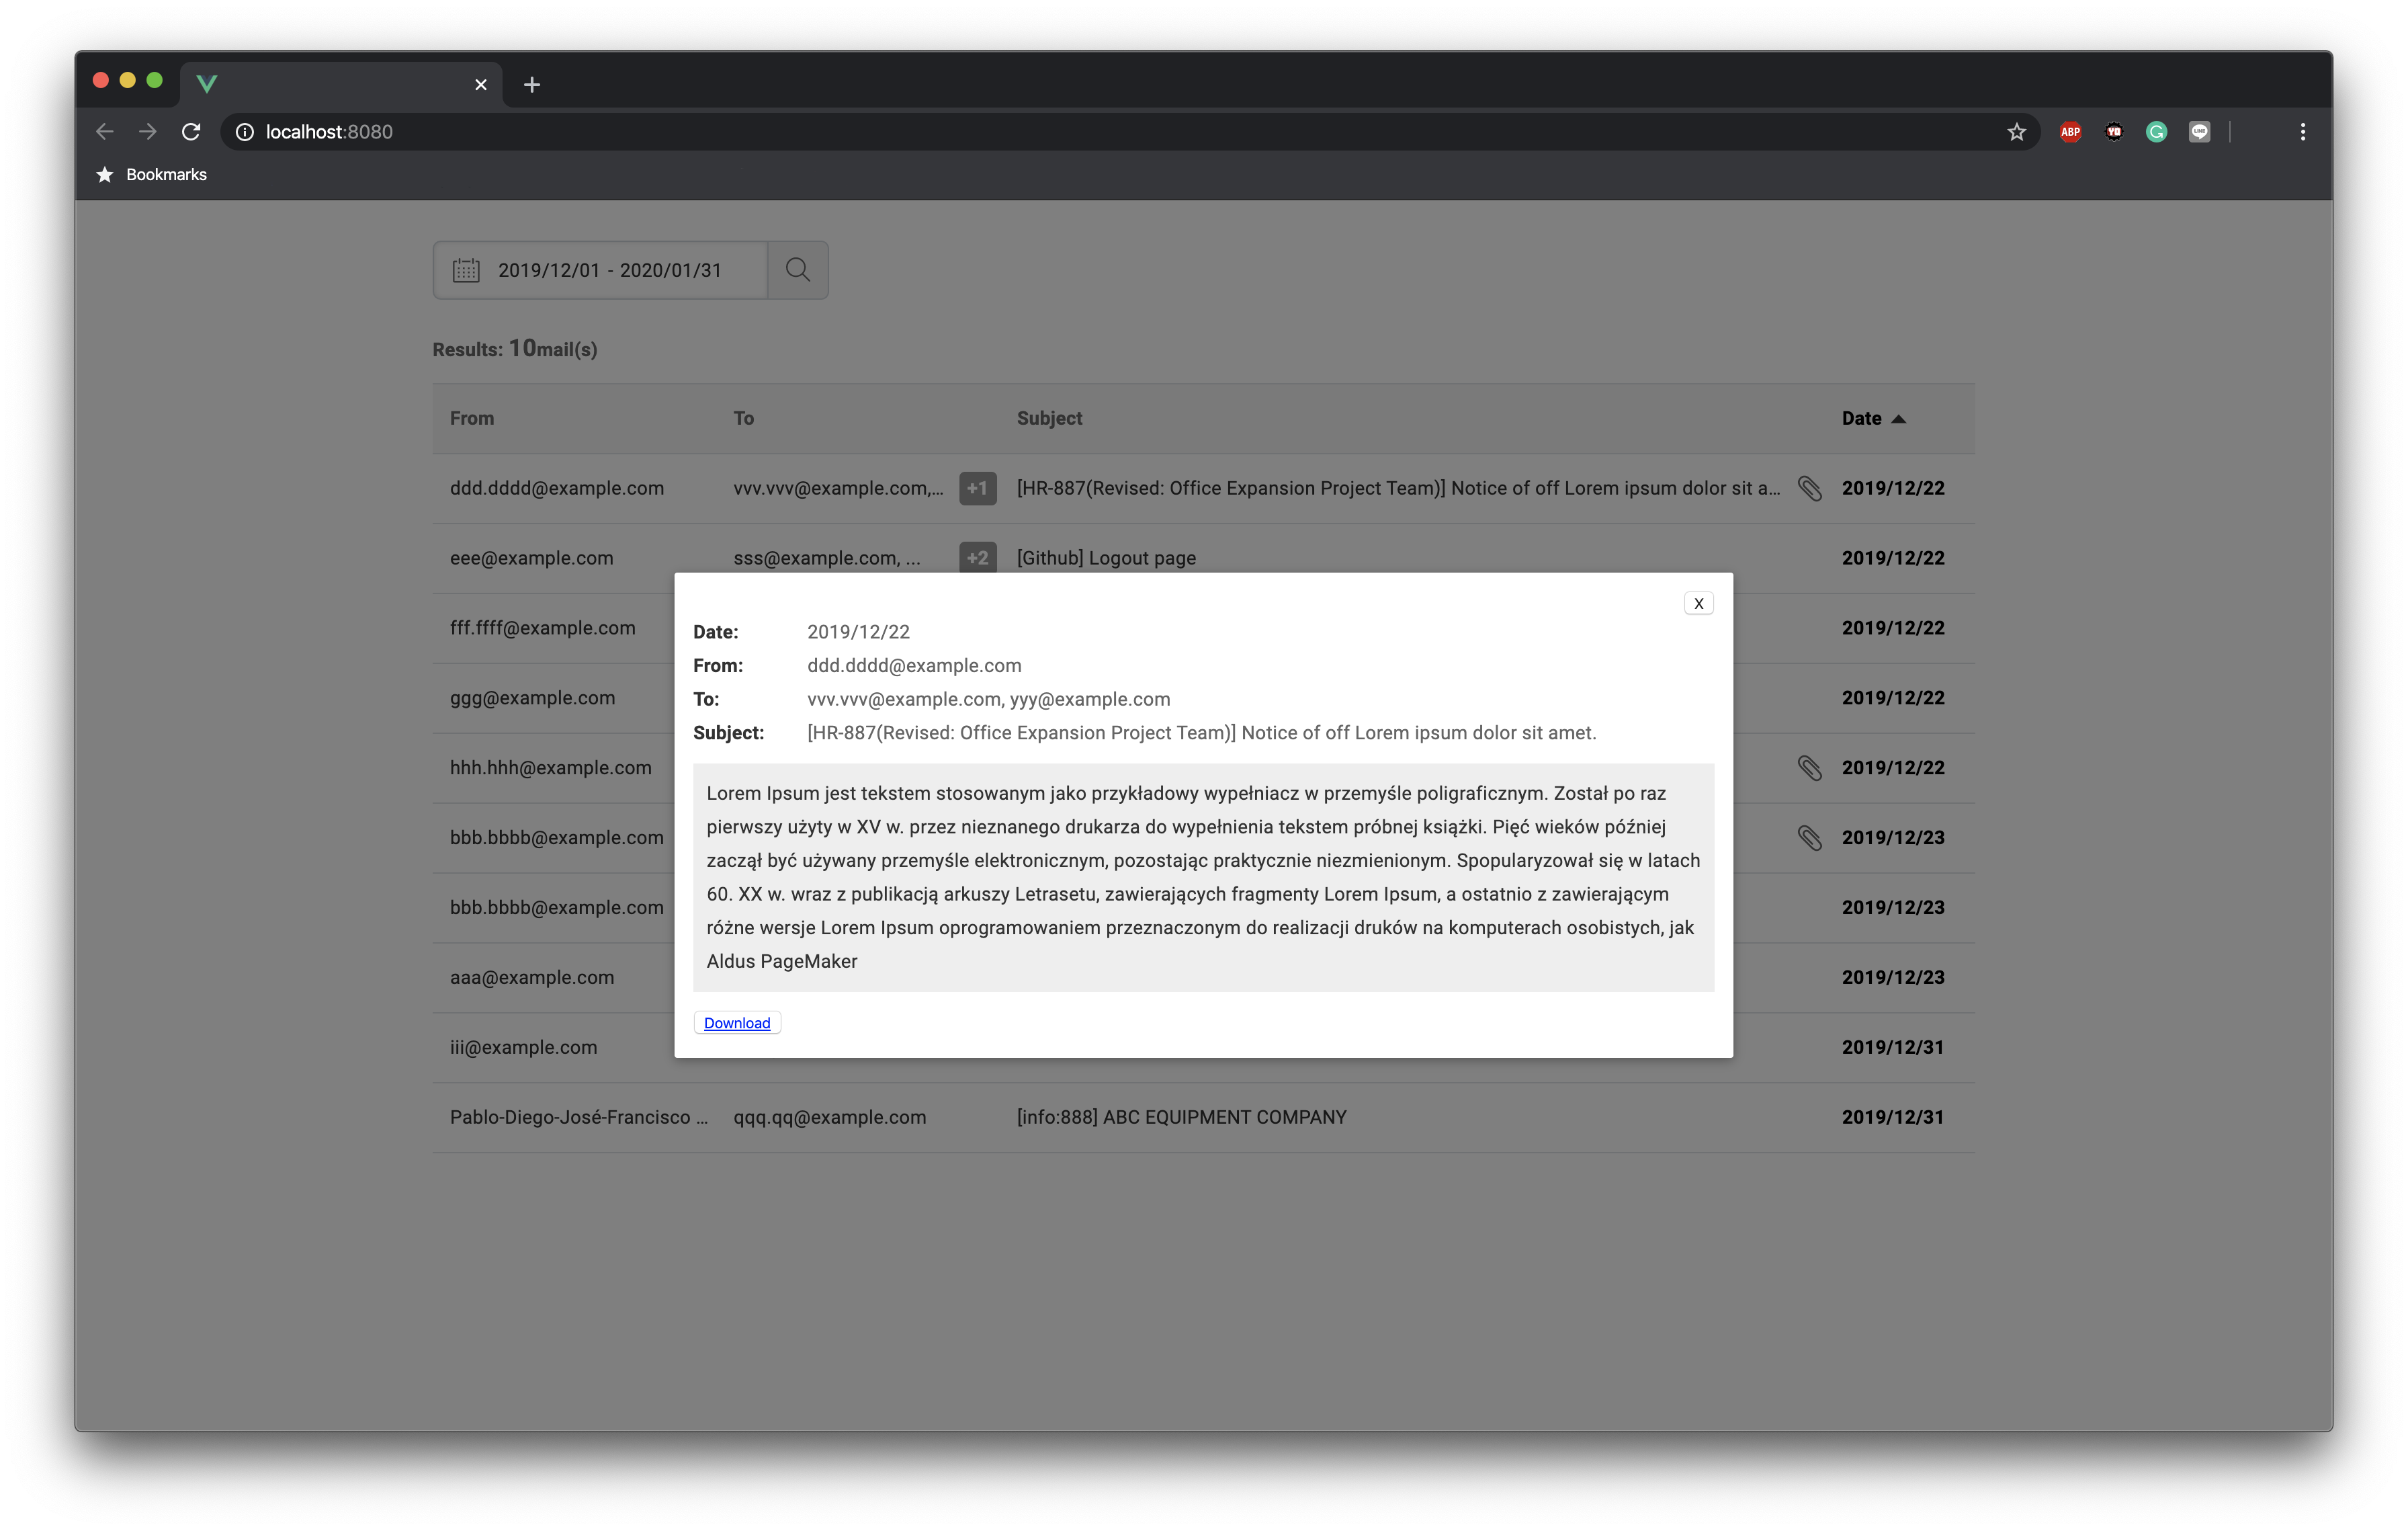Click the Pablo-Diego-José-Francisco sender cell
Image resolution: width=2408 pixels, height=1531 pixels.
coord(578,1117)
